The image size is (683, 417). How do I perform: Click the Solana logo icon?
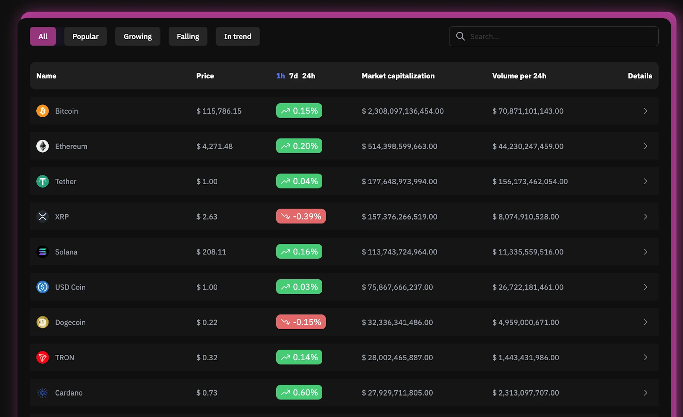coord(43,252)
